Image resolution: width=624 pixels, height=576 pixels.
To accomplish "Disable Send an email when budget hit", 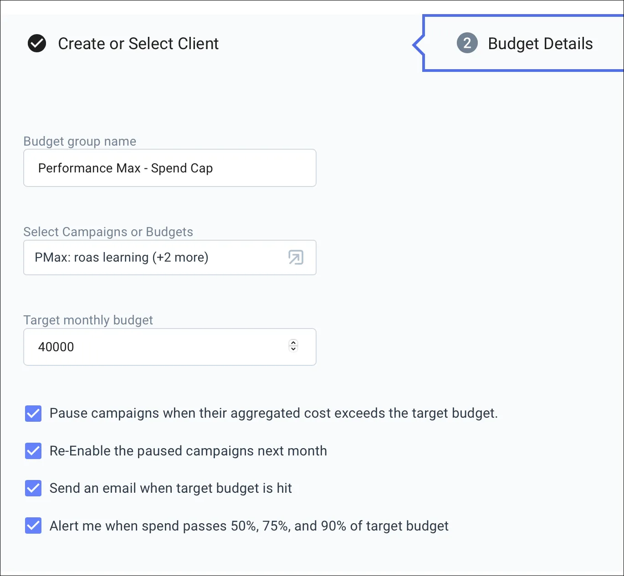I will [33, 488].
